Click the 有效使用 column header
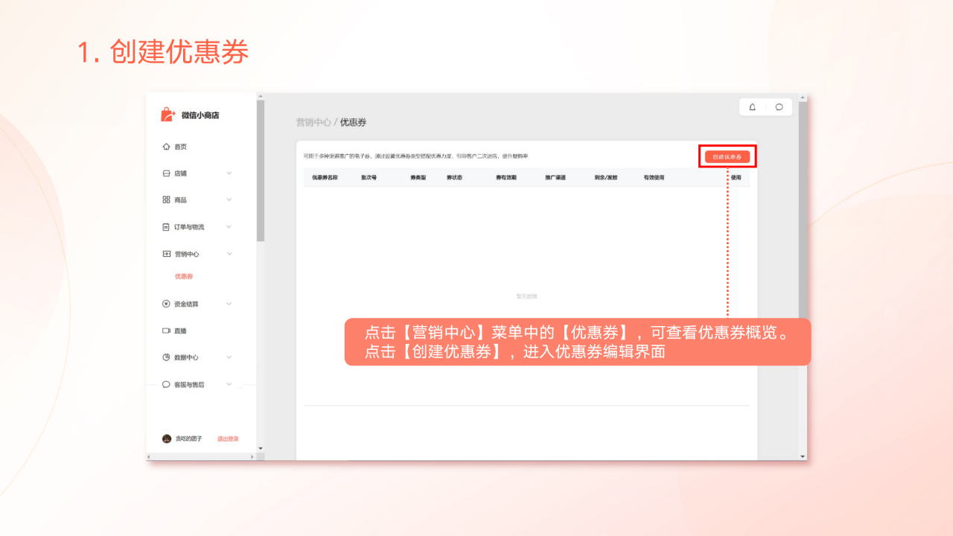 point(654,178)
